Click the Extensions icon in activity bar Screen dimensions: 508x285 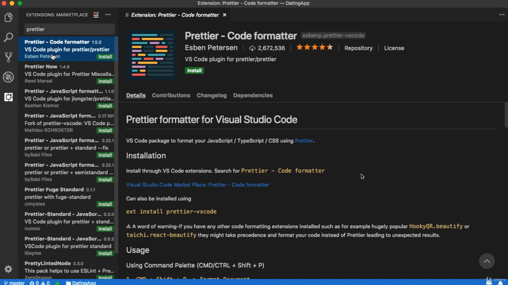(8, 97)
